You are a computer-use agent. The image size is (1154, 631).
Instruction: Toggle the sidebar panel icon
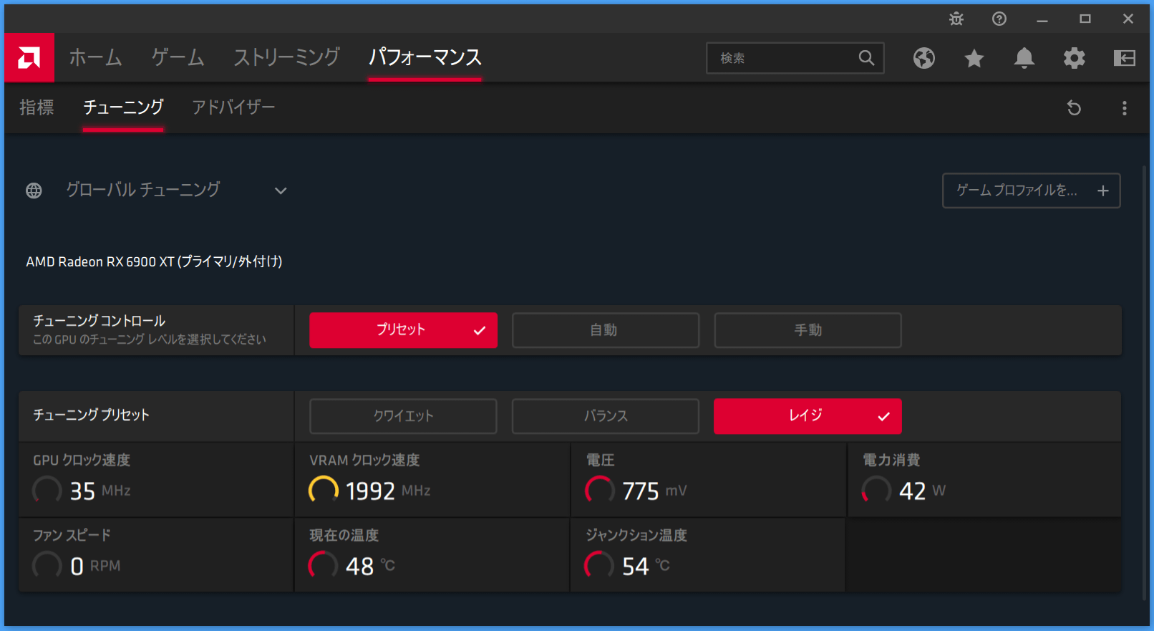[1125, 58]
